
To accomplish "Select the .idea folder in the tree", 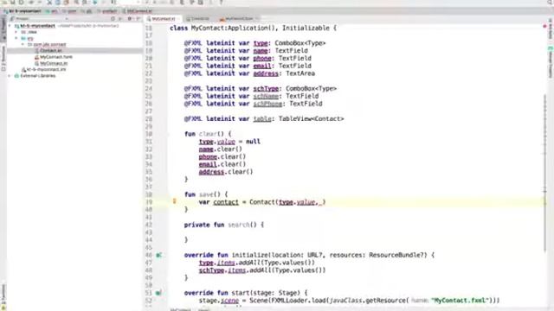I will 29,32.
